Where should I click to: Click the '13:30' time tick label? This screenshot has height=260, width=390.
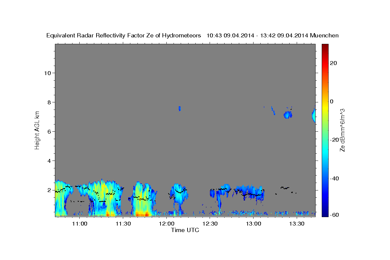[x=297, y=224]
